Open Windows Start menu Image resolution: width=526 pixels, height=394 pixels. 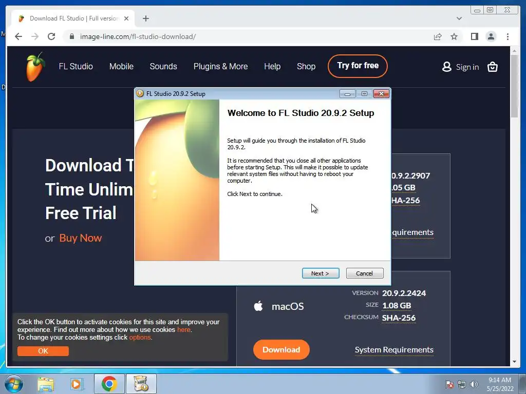(x=13, y=384)
